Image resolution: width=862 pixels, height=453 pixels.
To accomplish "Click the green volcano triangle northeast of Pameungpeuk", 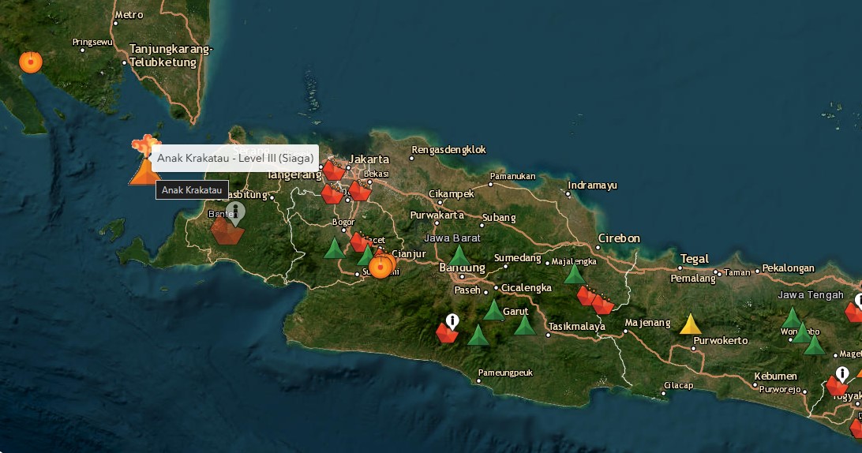I will click(478, 335).
